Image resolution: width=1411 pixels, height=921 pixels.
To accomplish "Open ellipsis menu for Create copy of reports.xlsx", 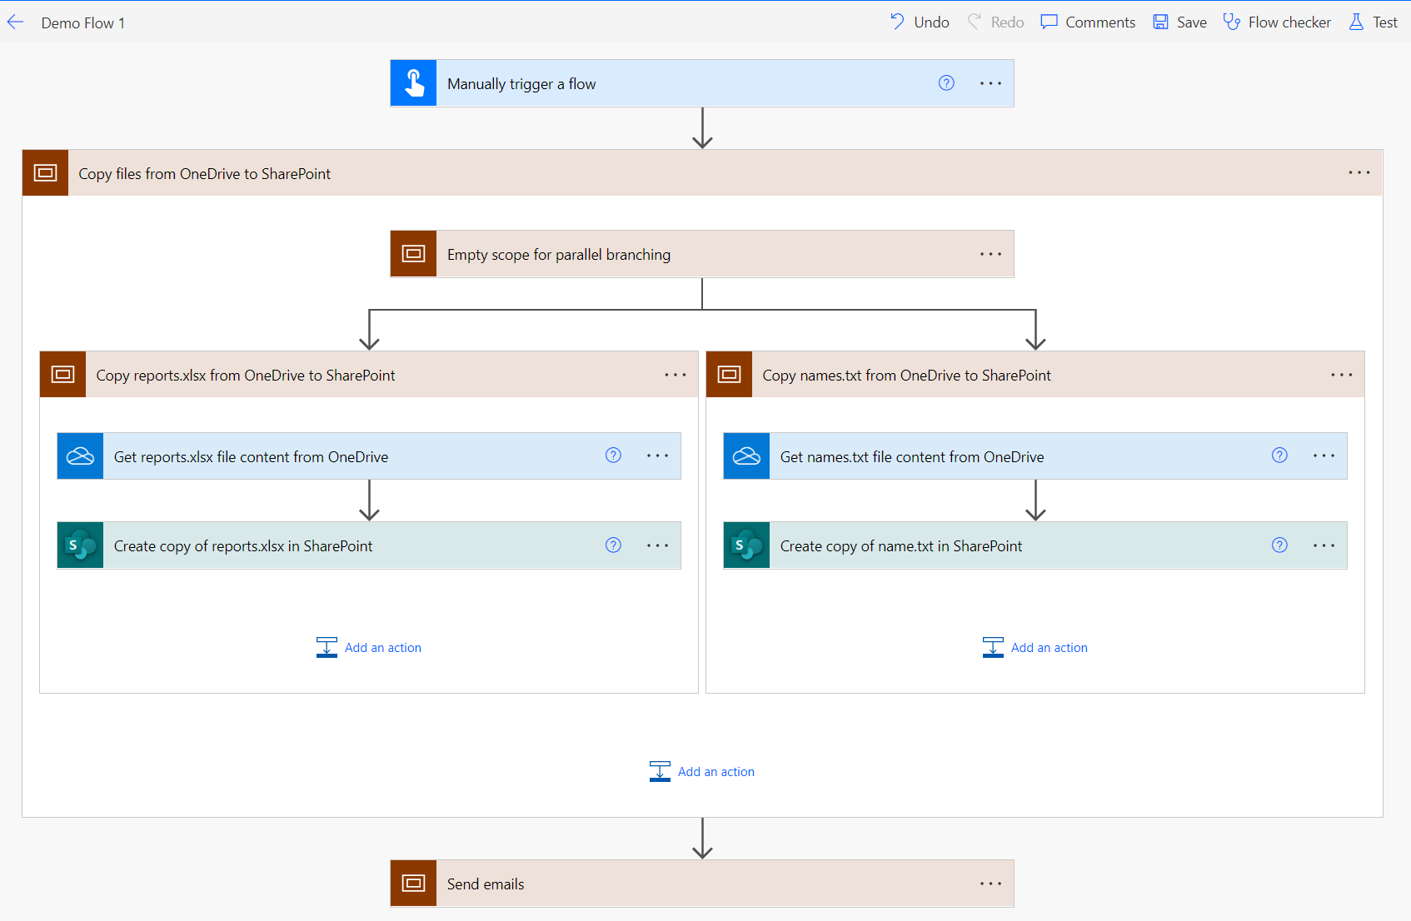I will click(657, 545).
